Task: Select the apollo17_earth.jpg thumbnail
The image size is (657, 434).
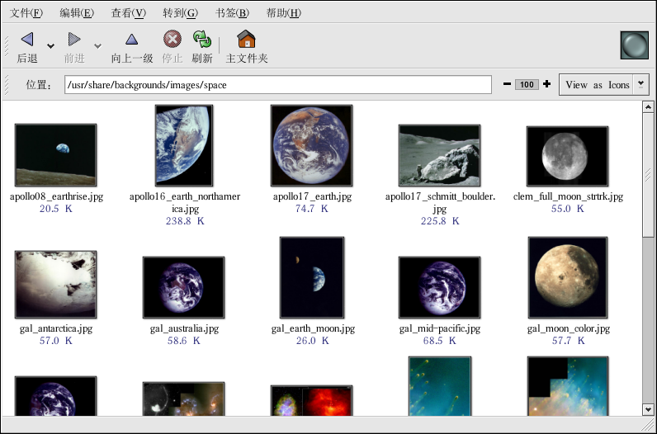Action: [x=311, y=146]
